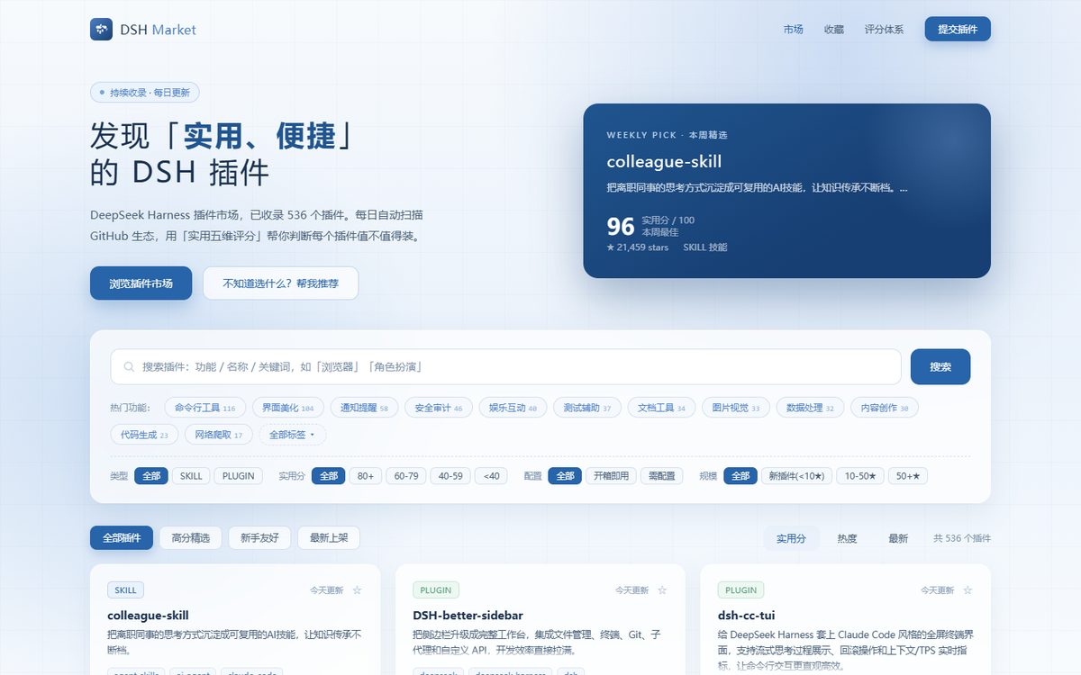Filter by 娱乐互动 tag
The width and height of the screenshot is (1081, 675).
[513, 408]
